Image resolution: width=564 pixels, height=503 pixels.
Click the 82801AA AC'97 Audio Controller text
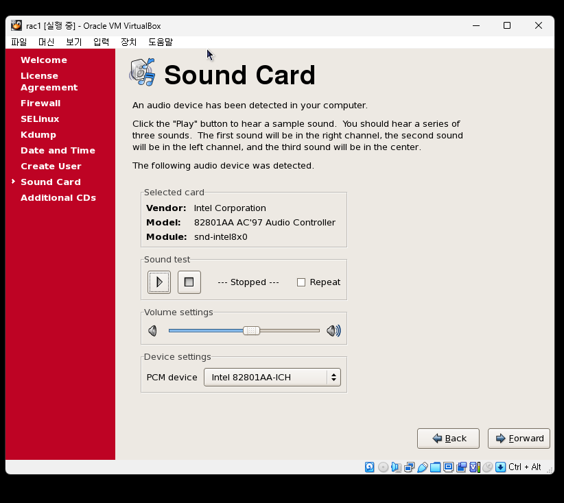pos(265,223)
